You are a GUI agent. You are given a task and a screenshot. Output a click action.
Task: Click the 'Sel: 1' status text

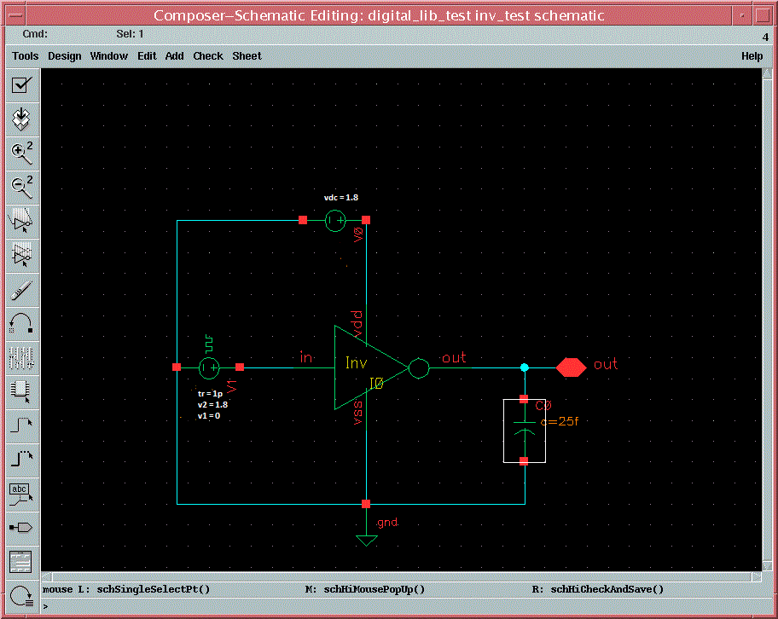click(x=130, y=34)
